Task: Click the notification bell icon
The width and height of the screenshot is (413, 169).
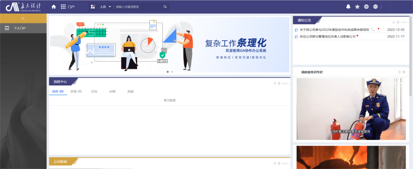Action: [x=348, y=7]
